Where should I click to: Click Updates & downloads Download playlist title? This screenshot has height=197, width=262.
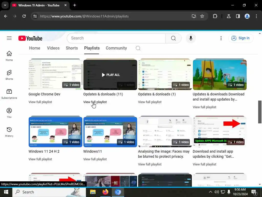[x=219, y=97]
